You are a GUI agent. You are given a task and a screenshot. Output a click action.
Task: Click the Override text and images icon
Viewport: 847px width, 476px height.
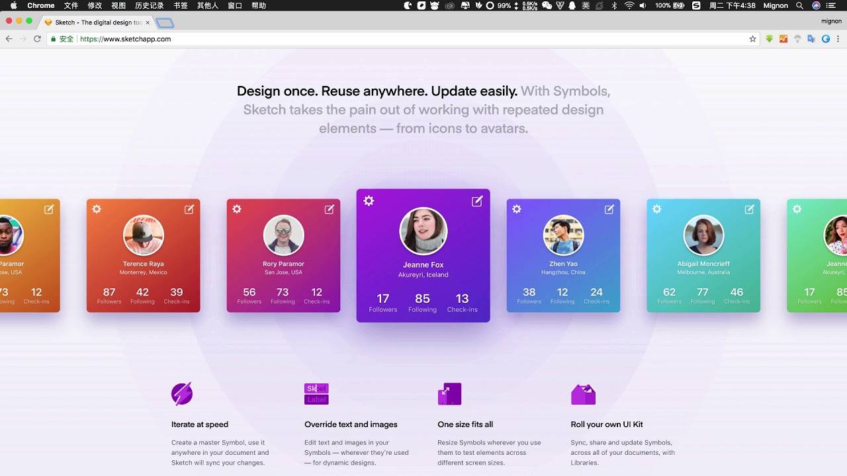click(x=316, y=394)
